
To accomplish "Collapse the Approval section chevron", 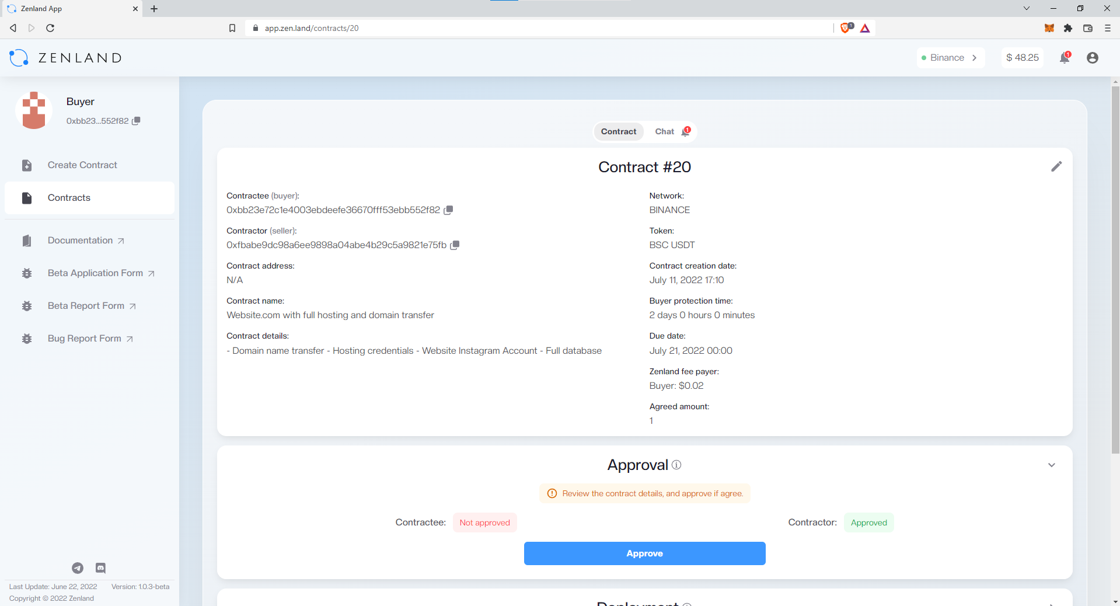I will pyautogui.click(x=1052, y=465).
